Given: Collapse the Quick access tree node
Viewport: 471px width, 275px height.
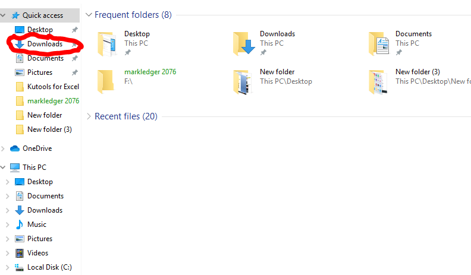Looking at the screenshot, I should click(3, 15).
